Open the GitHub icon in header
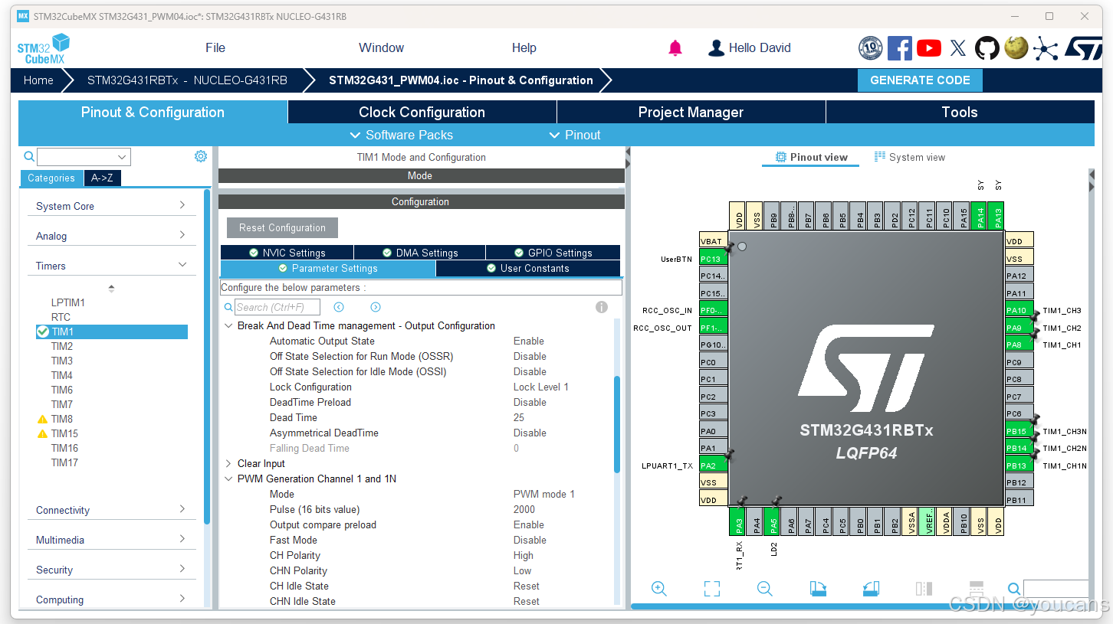This screenshot has height=624, width=1113. coord(987,48)
